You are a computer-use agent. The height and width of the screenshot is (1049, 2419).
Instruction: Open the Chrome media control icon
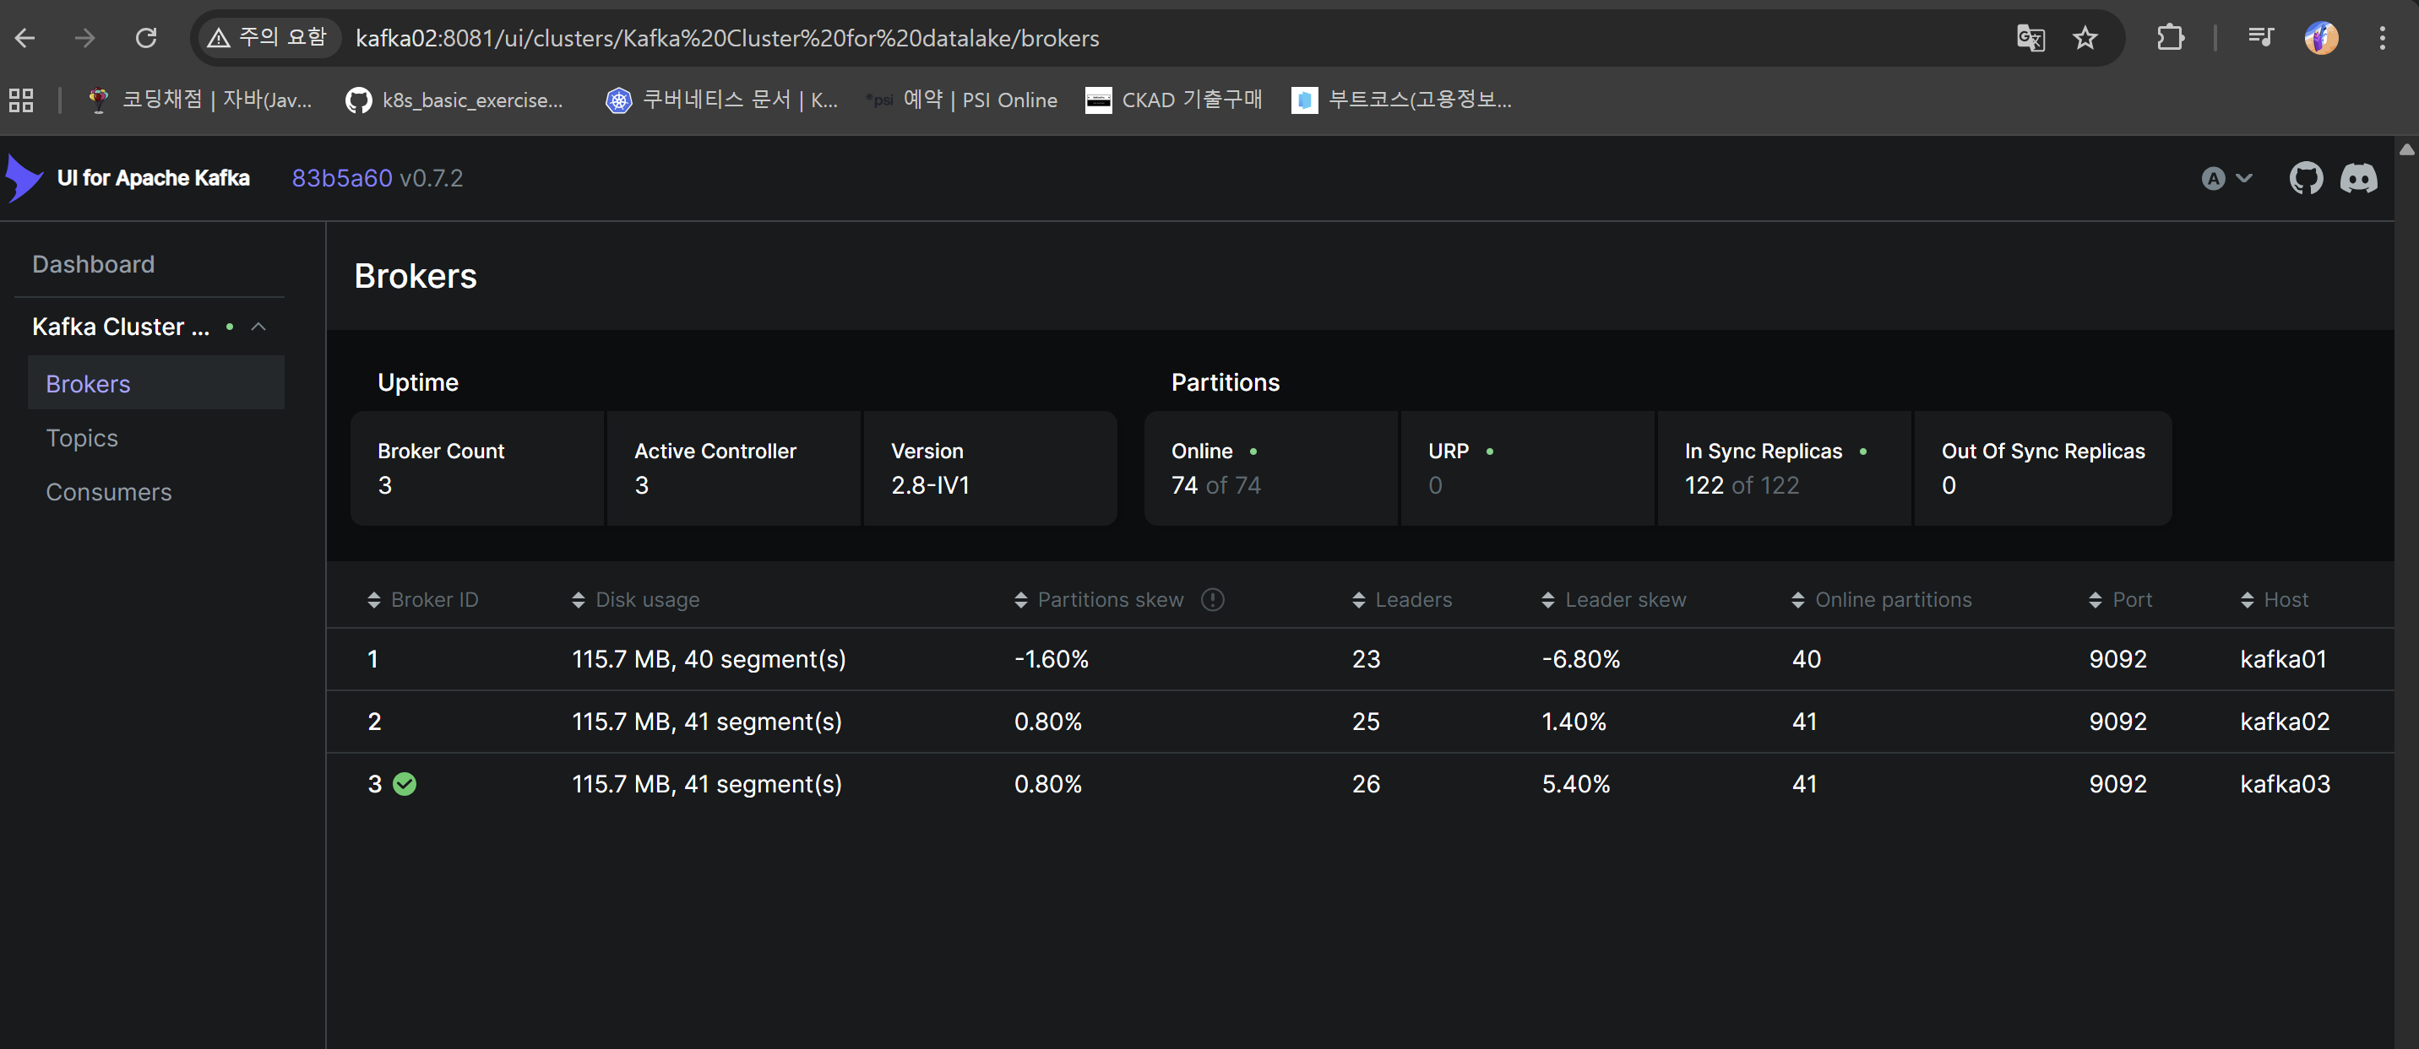[x=2260, y=39]
